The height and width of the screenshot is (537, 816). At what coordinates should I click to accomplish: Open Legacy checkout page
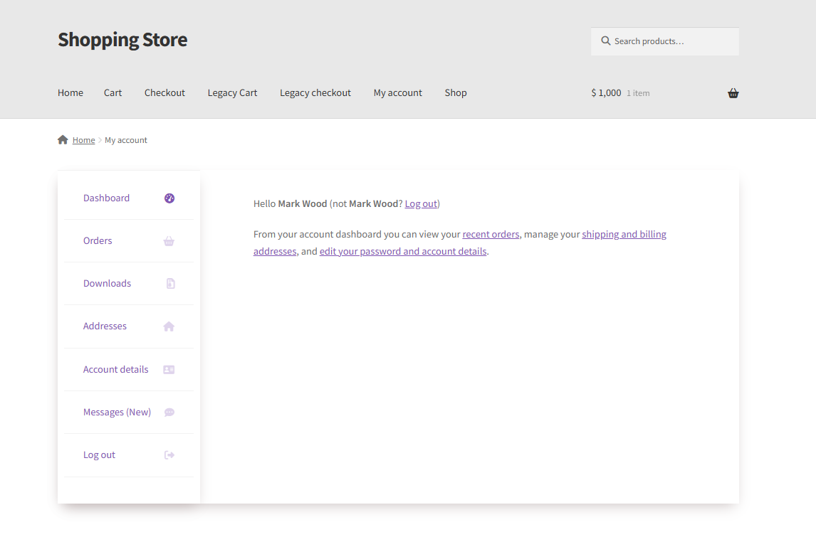click(x=315, y=92)
